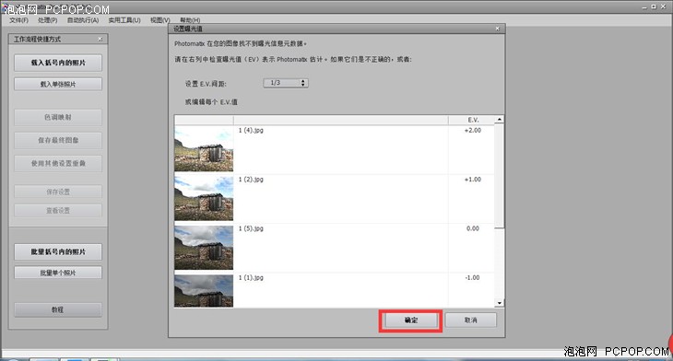This screenshot has height=361, width=673.
Task: Click the list scroll up arrow
Action: tap(499, 119)
